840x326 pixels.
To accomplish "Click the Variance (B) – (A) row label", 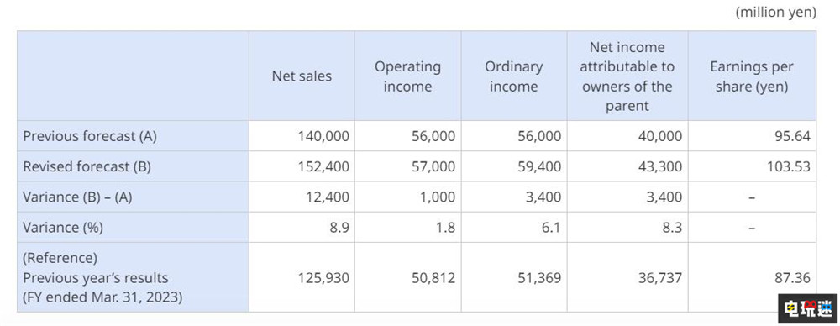I will coord(77,197).
